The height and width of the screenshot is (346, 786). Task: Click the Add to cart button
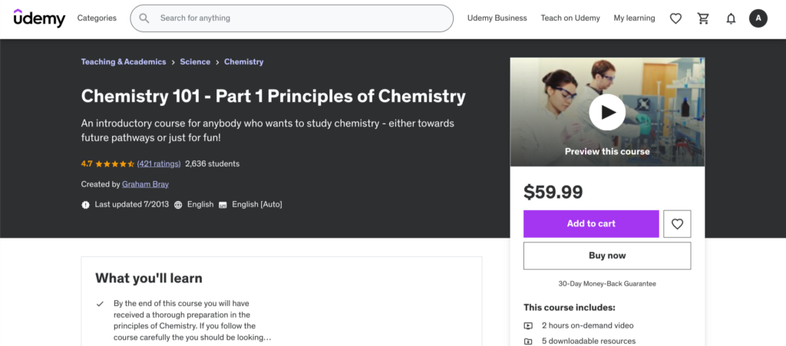[x=591, y=224]
